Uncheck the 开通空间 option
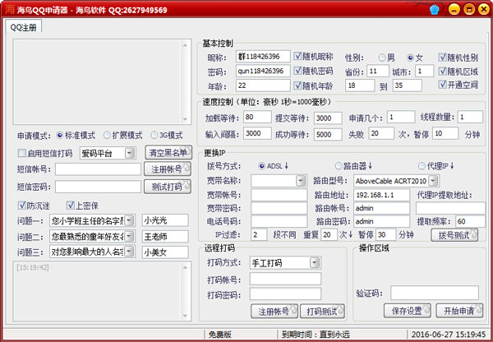493x342 pixels. point(443,85)
